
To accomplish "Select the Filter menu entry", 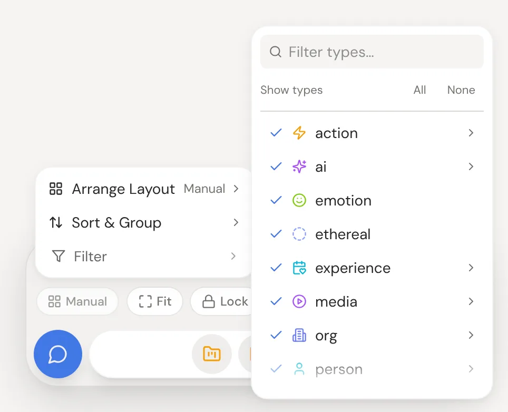I will (144, 256).
